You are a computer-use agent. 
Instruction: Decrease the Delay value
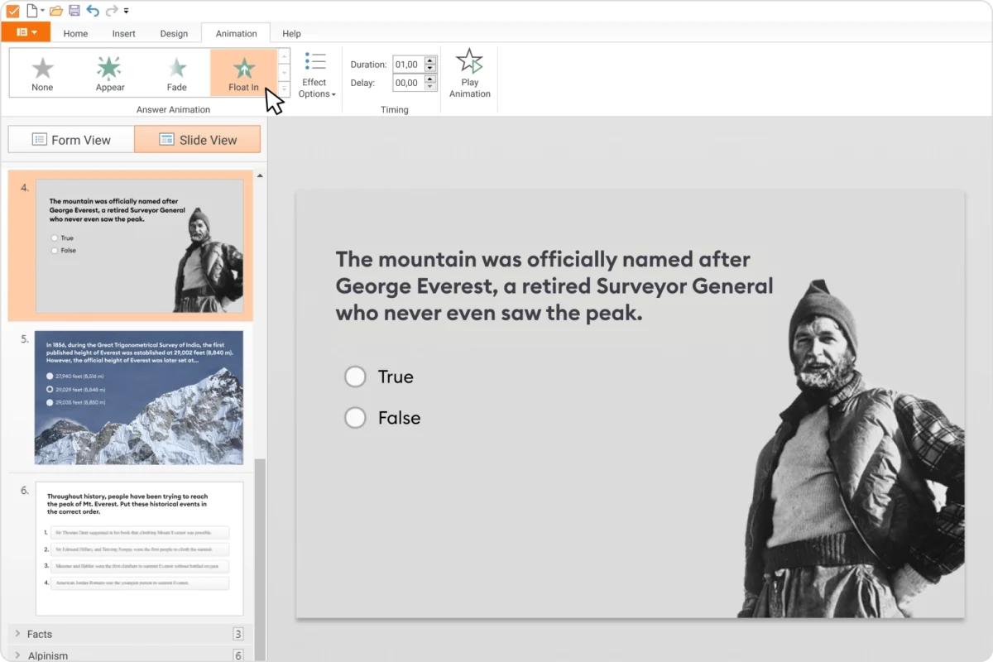(x=430, y=87)
